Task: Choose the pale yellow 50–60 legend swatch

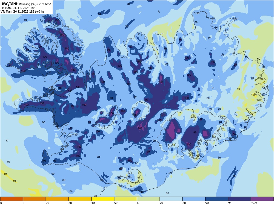Action: (125, 199)
